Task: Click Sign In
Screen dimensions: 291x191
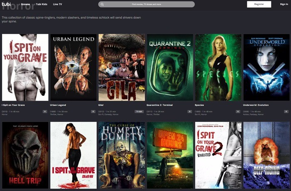Action: [x=284, y=4]
